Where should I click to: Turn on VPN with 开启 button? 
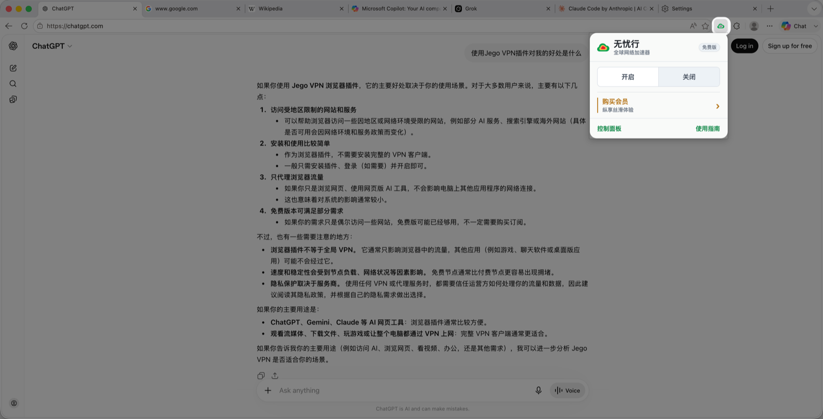(628, 77)
